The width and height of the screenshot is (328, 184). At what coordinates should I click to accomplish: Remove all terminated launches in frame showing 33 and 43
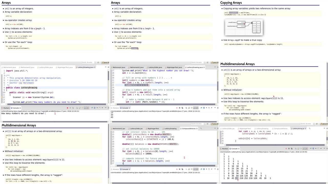tap(182, 108)
